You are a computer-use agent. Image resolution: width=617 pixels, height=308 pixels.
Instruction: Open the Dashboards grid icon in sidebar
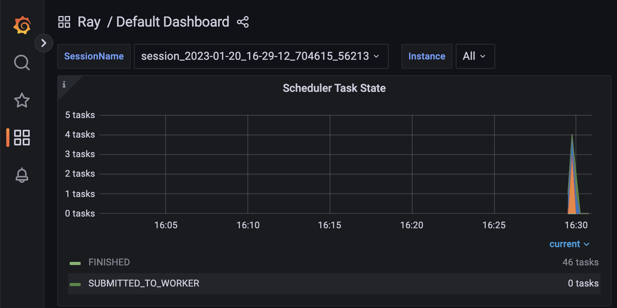coord(22,138)
